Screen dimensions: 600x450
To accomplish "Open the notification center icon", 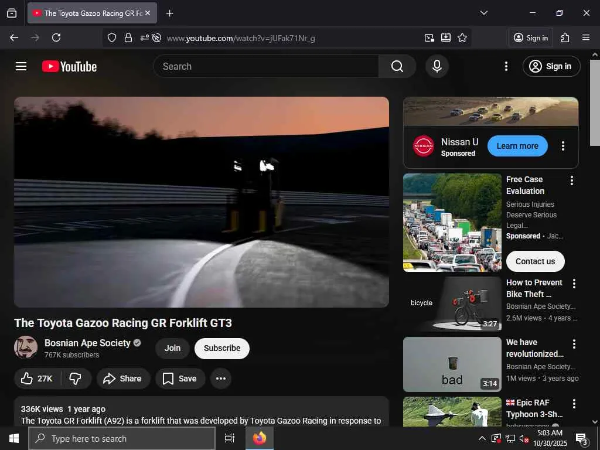I will click(x=582, y=439).
